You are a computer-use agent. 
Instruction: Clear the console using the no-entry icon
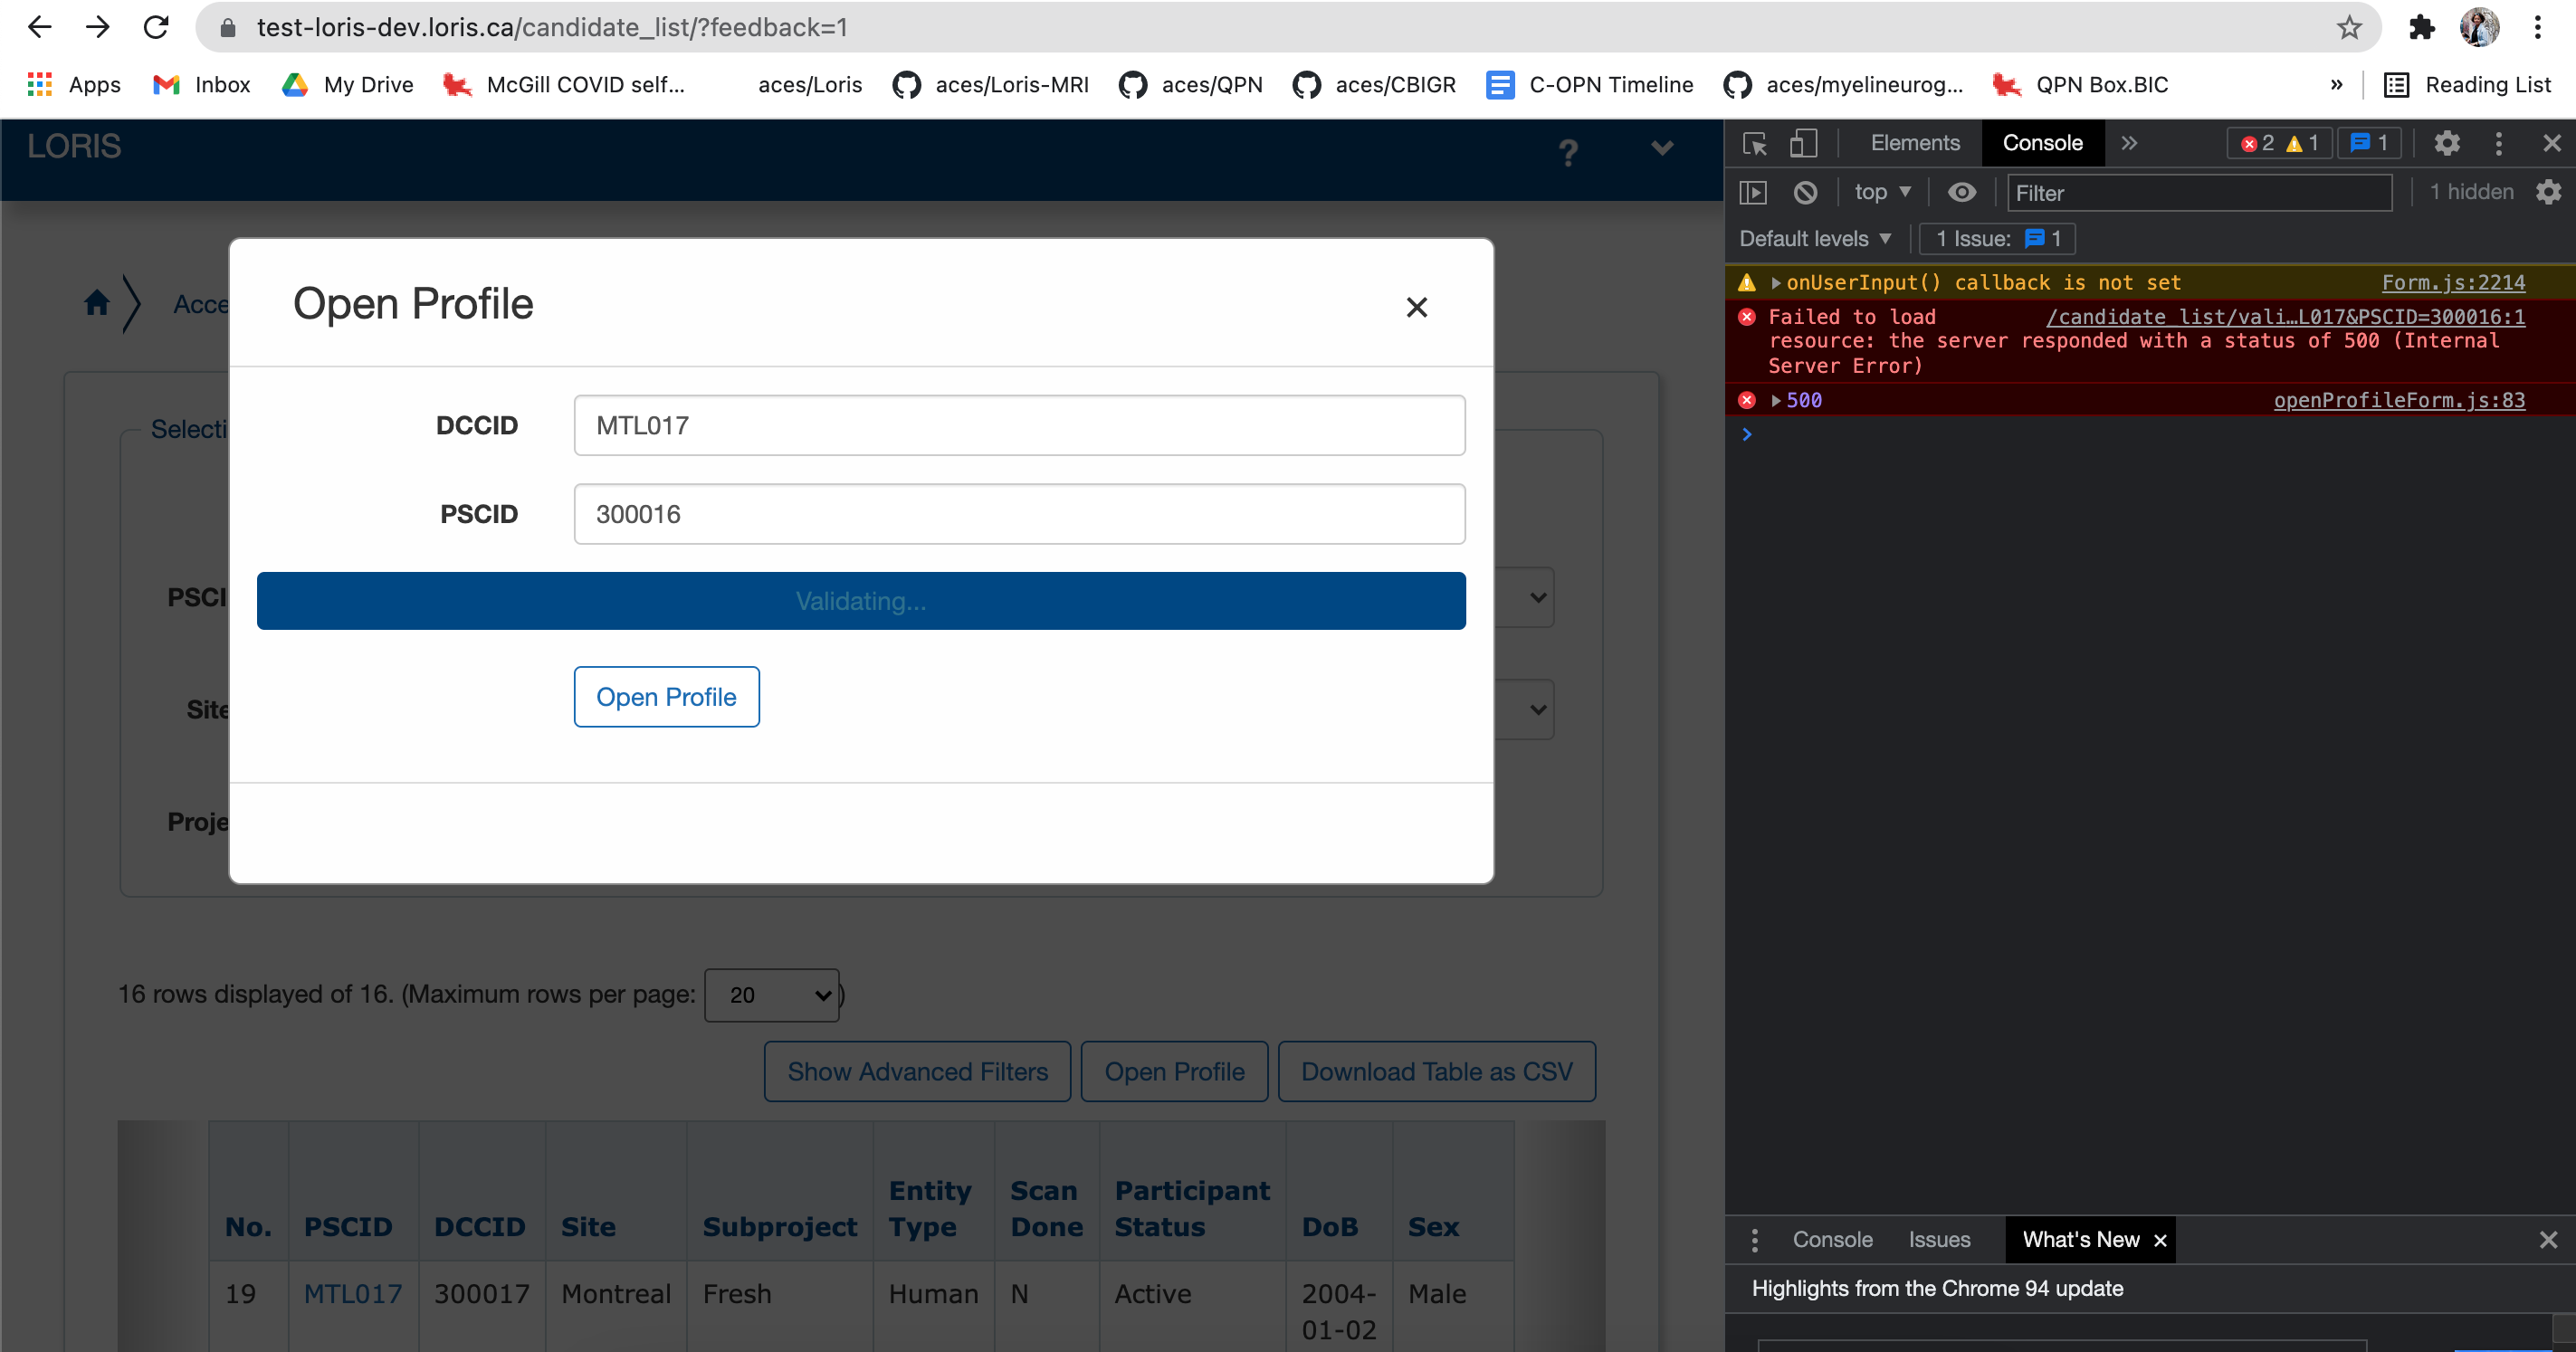[x=1805, y=192]
